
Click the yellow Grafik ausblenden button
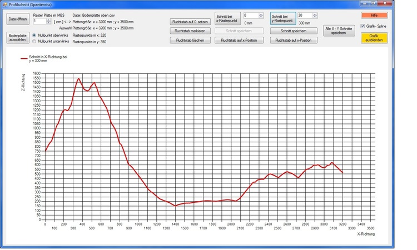click(x=374, y=38)
